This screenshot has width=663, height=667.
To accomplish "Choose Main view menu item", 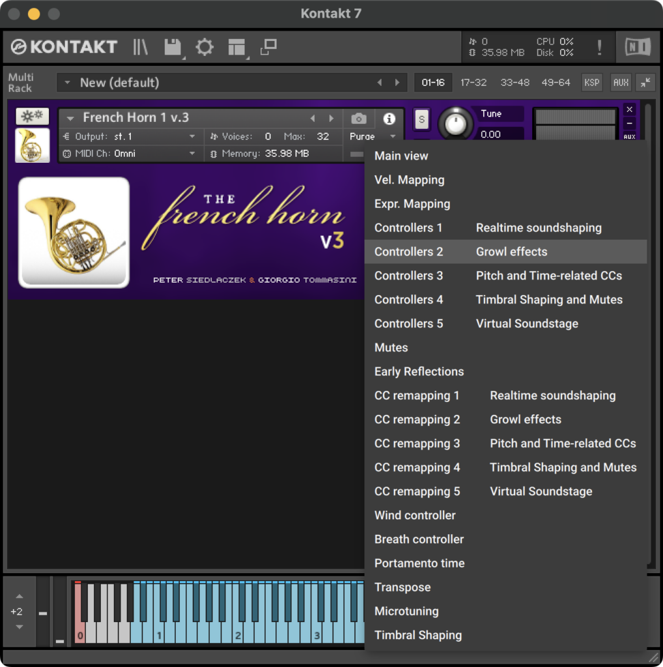I will [x=505, y=156].
